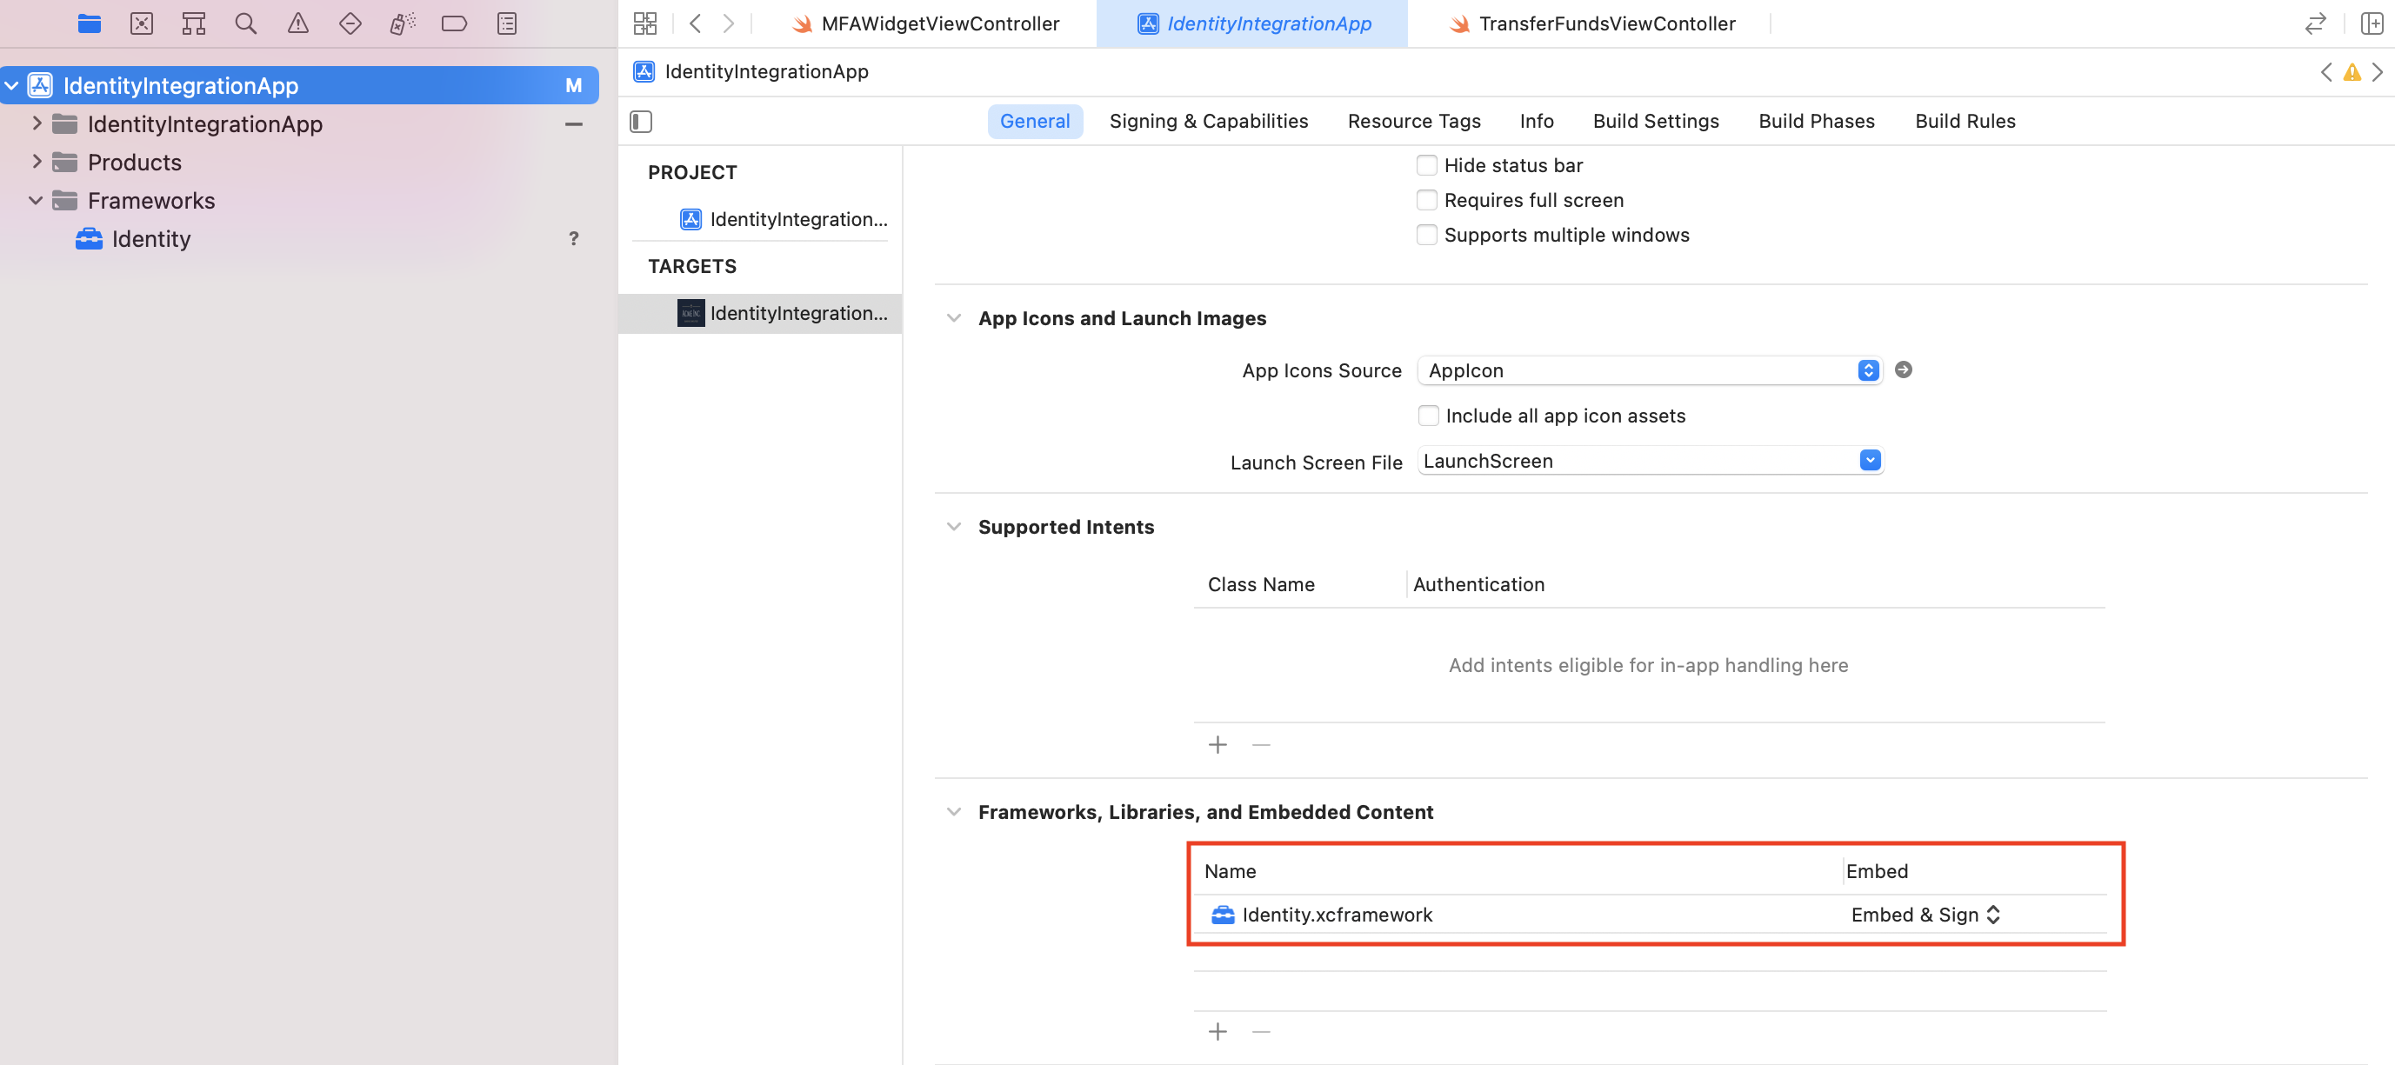Switch to the Build Phases tab
This screenshot has height=1065, width=2395.
[x=1816, y=121]
